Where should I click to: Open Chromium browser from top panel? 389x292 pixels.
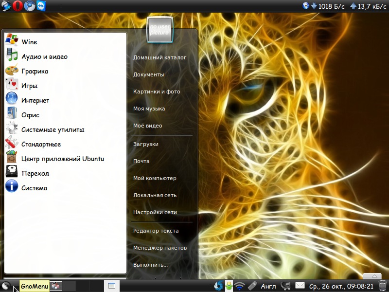click(30, 6)
